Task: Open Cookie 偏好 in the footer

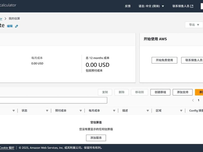Action: 7,148
